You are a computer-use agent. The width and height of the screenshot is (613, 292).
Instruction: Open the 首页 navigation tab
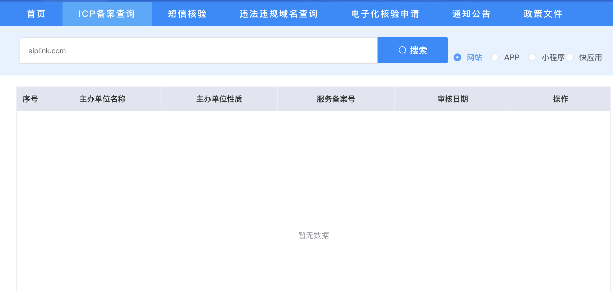pyautogui.click(x=36, y=14)
